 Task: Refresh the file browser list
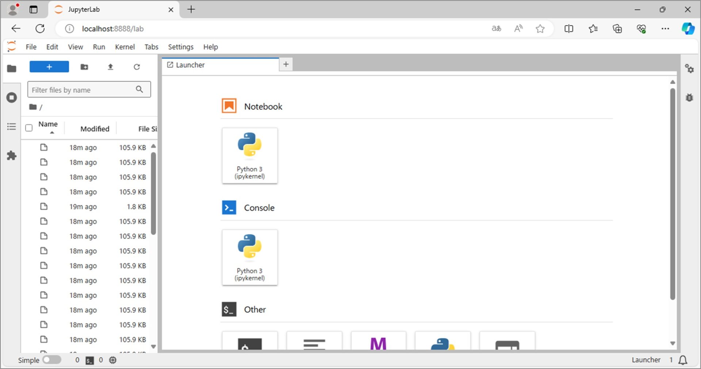[137, 67]
